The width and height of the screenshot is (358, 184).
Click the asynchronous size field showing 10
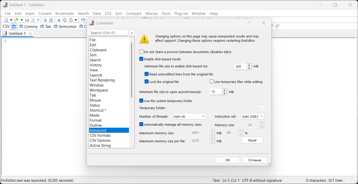[216, 92]
